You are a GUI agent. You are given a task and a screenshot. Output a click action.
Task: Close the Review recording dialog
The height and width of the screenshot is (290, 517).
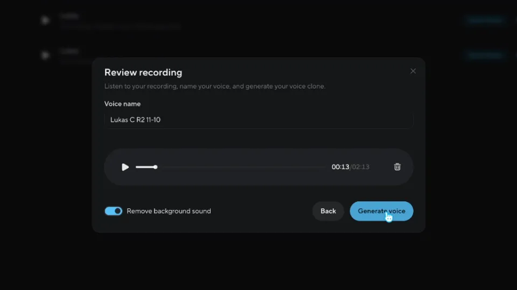point(413,71)
